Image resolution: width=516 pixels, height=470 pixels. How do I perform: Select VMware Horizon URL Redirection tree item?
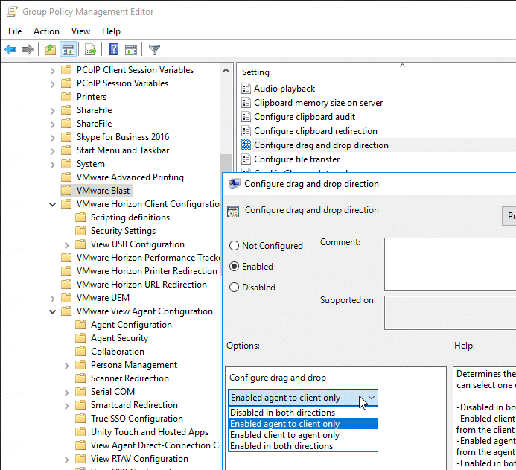pyautogui.click(x=141, y=285)
